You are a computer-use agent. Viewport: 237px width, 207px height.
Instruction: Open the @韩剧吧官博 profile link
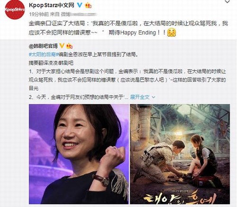[43, 46]
